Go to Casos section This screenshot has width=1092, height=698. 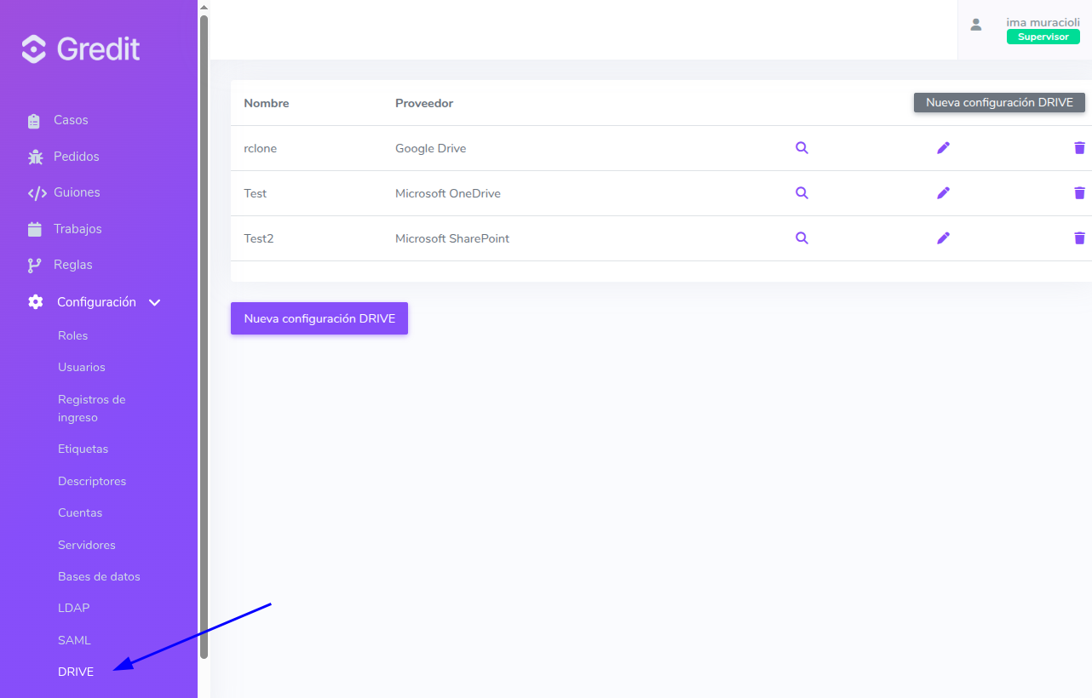pyautogui.click(x=71, y=120)
